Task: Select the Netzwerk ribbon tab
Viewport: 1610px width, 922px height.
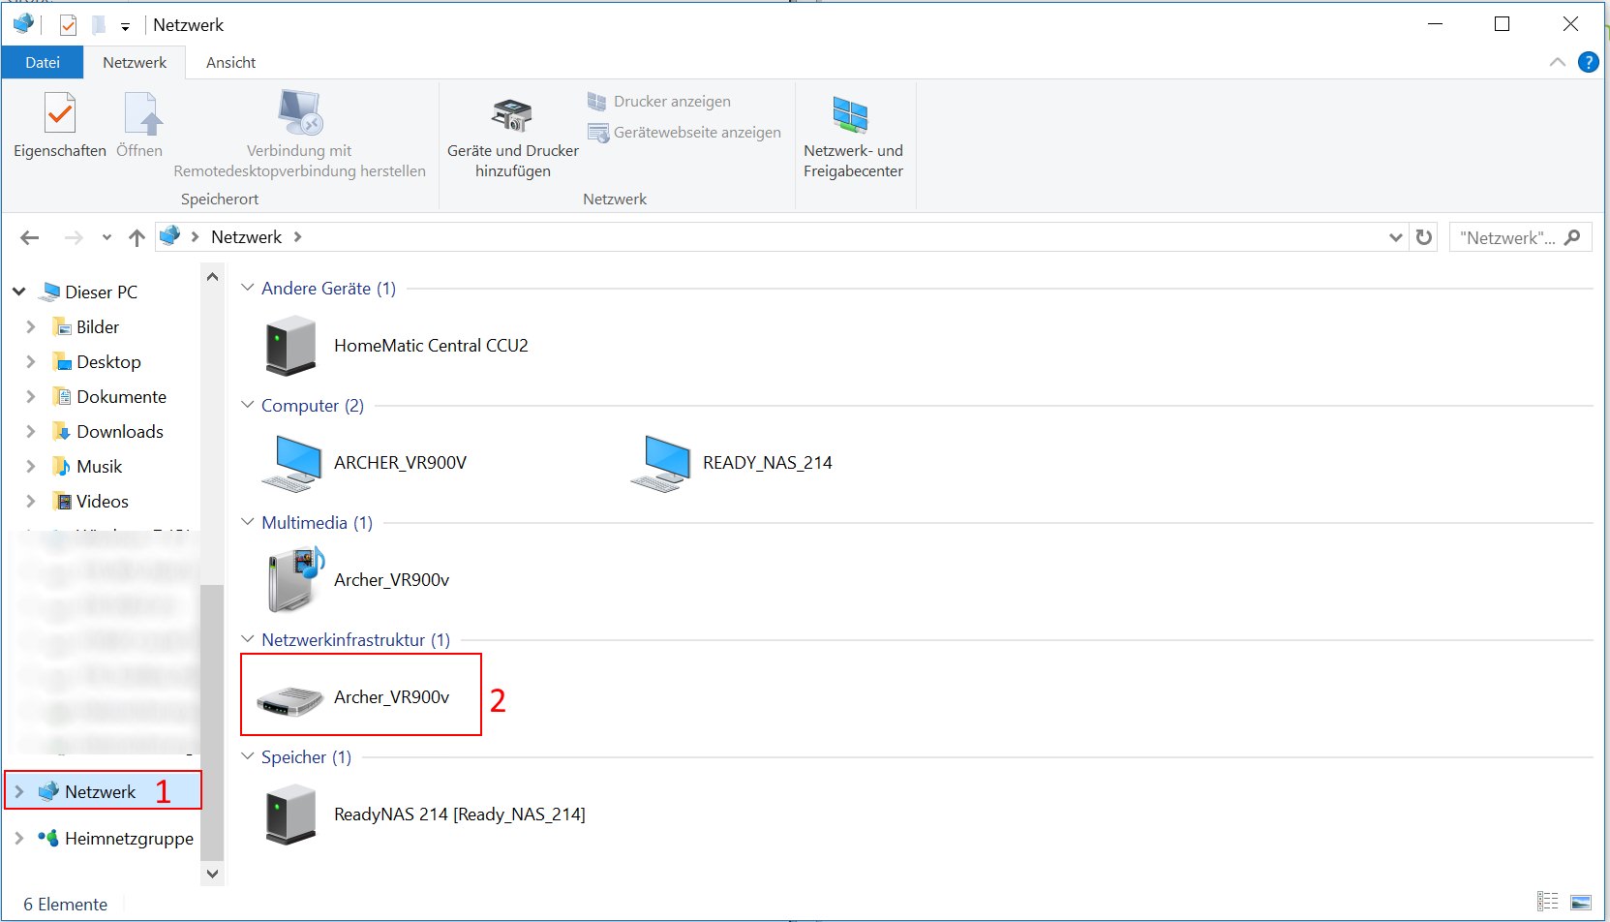Action: [135, 62]
